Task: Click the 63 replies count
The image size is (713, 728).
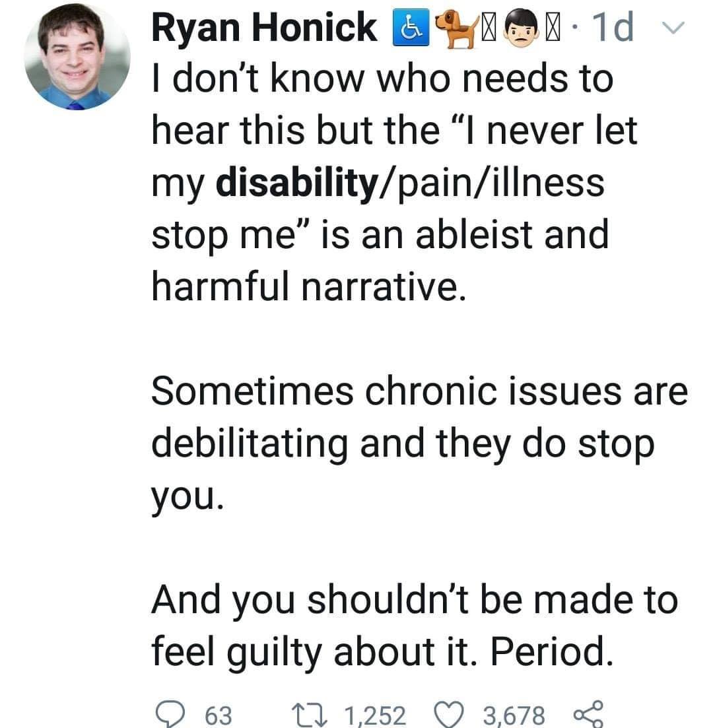Action: 219,713
